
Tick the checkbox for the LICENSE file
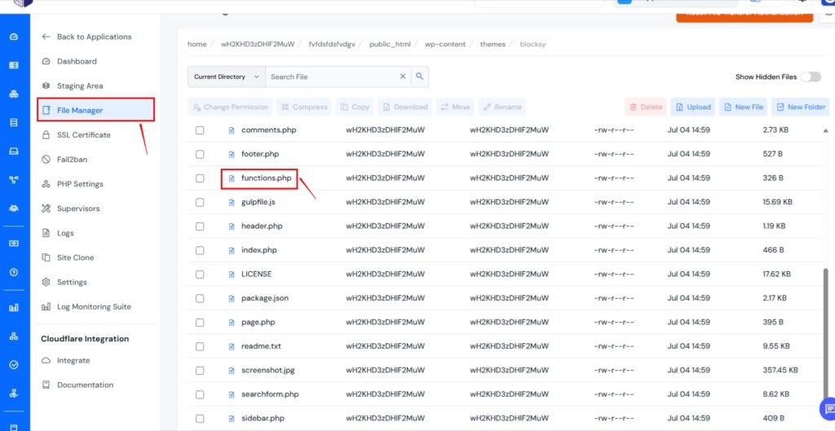tap(200, 275)
